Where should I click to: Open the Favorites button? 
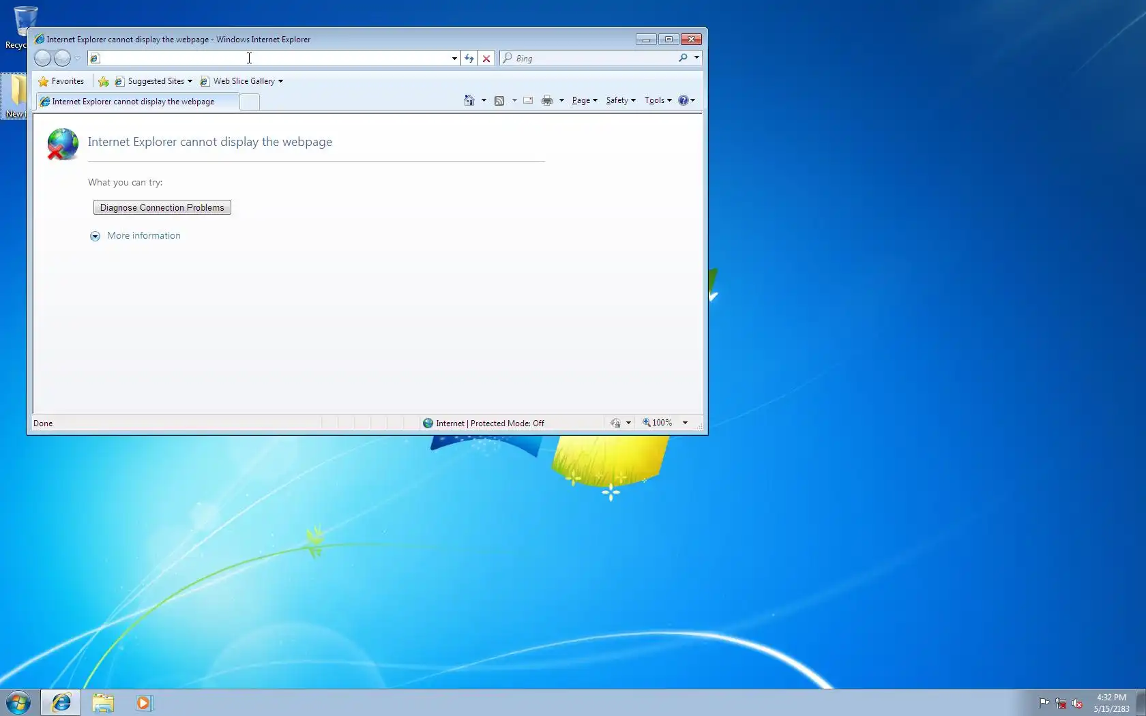pyautogui.click(x=61, y=81)
